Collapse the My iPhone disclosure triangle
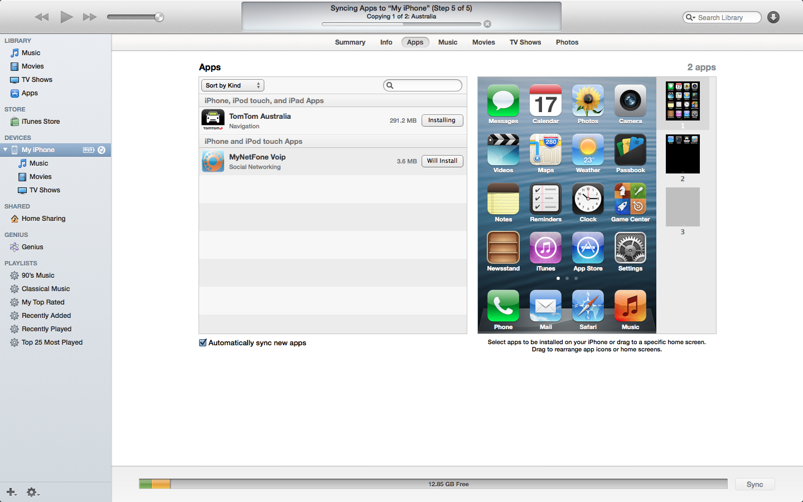 [6, 150]
